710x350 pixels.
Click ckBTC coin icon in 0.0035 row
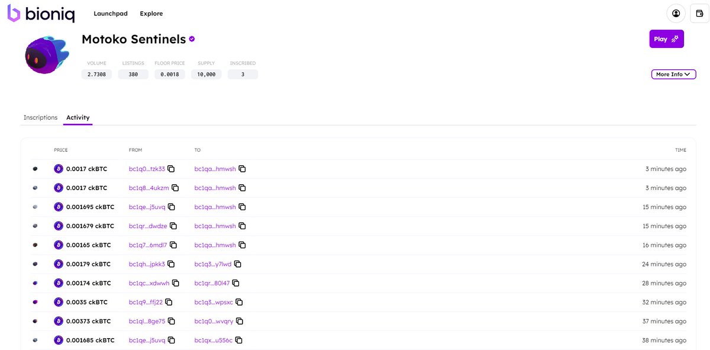(59, 302)
